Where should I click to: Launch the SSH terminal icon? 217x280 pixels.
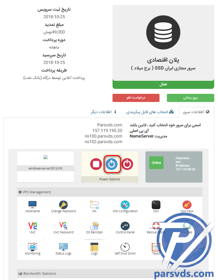coord(156,205)
